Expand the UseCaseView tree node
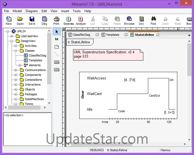Viewport: 194px width, 155px height. [12, 36]
